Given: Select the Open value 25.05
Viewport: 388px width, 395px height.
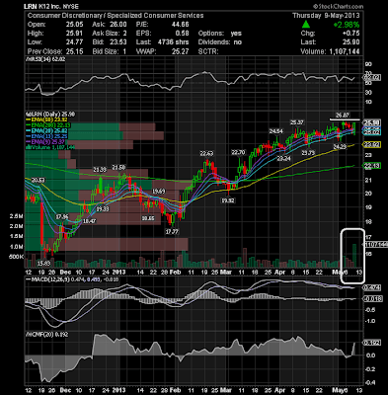Looking at the screenshot, I should coord(74,25).
